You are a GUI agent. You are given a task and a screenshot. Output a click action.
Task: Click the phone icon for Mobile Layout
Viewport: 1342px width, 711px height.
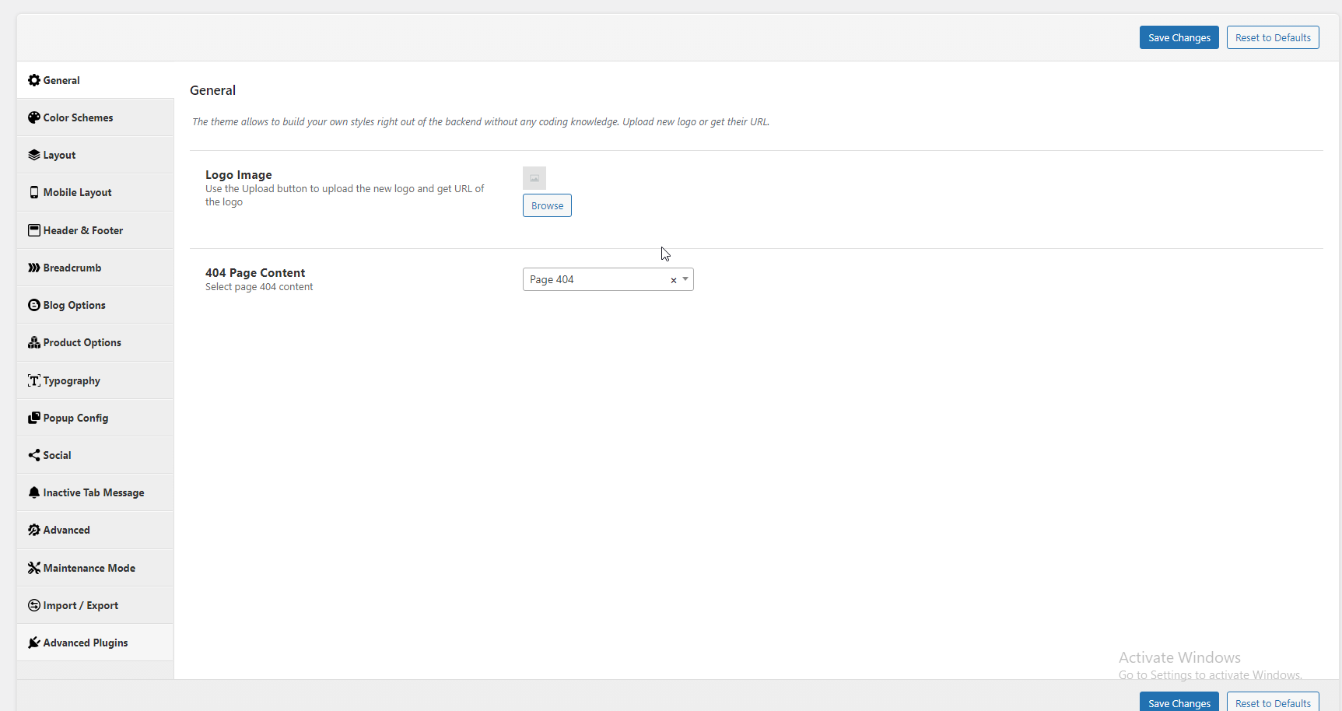[x=33, y=192]
